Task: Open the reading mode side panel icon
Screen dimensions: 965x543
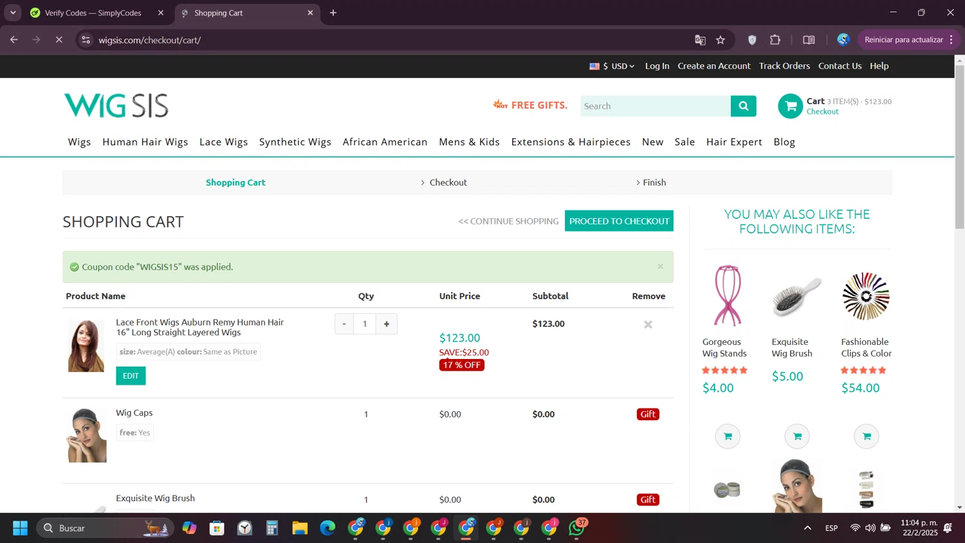Action: [x=809, y=40]
